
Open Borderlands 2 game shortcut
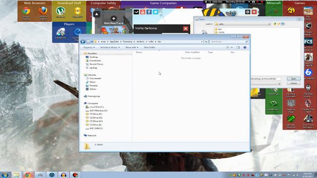(291, 10)
